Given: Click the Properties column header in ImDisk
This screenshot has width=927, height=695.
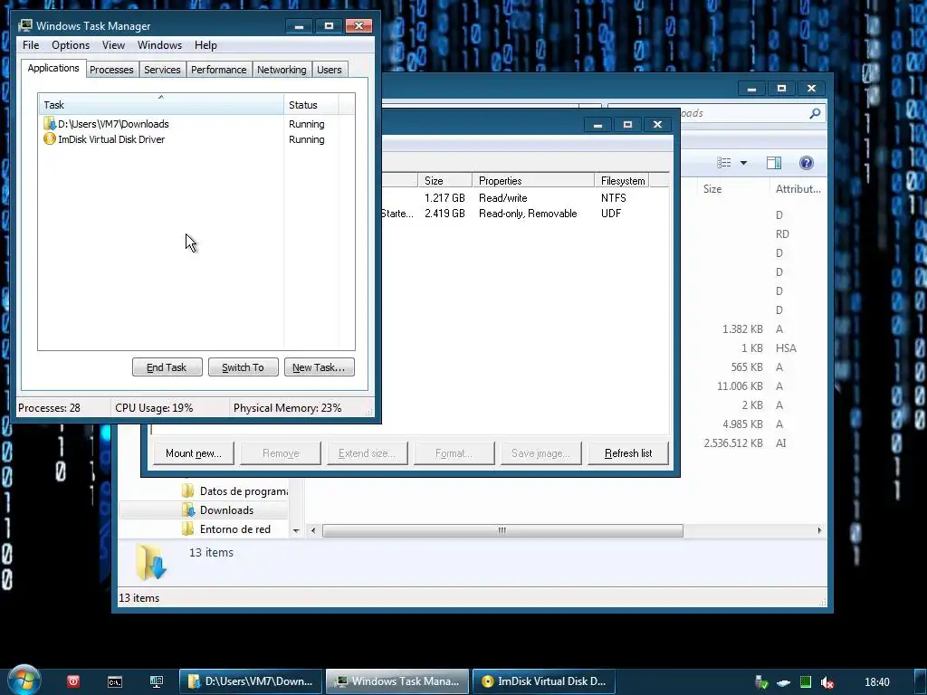Looking at the screenshot, I should [533, 181].
